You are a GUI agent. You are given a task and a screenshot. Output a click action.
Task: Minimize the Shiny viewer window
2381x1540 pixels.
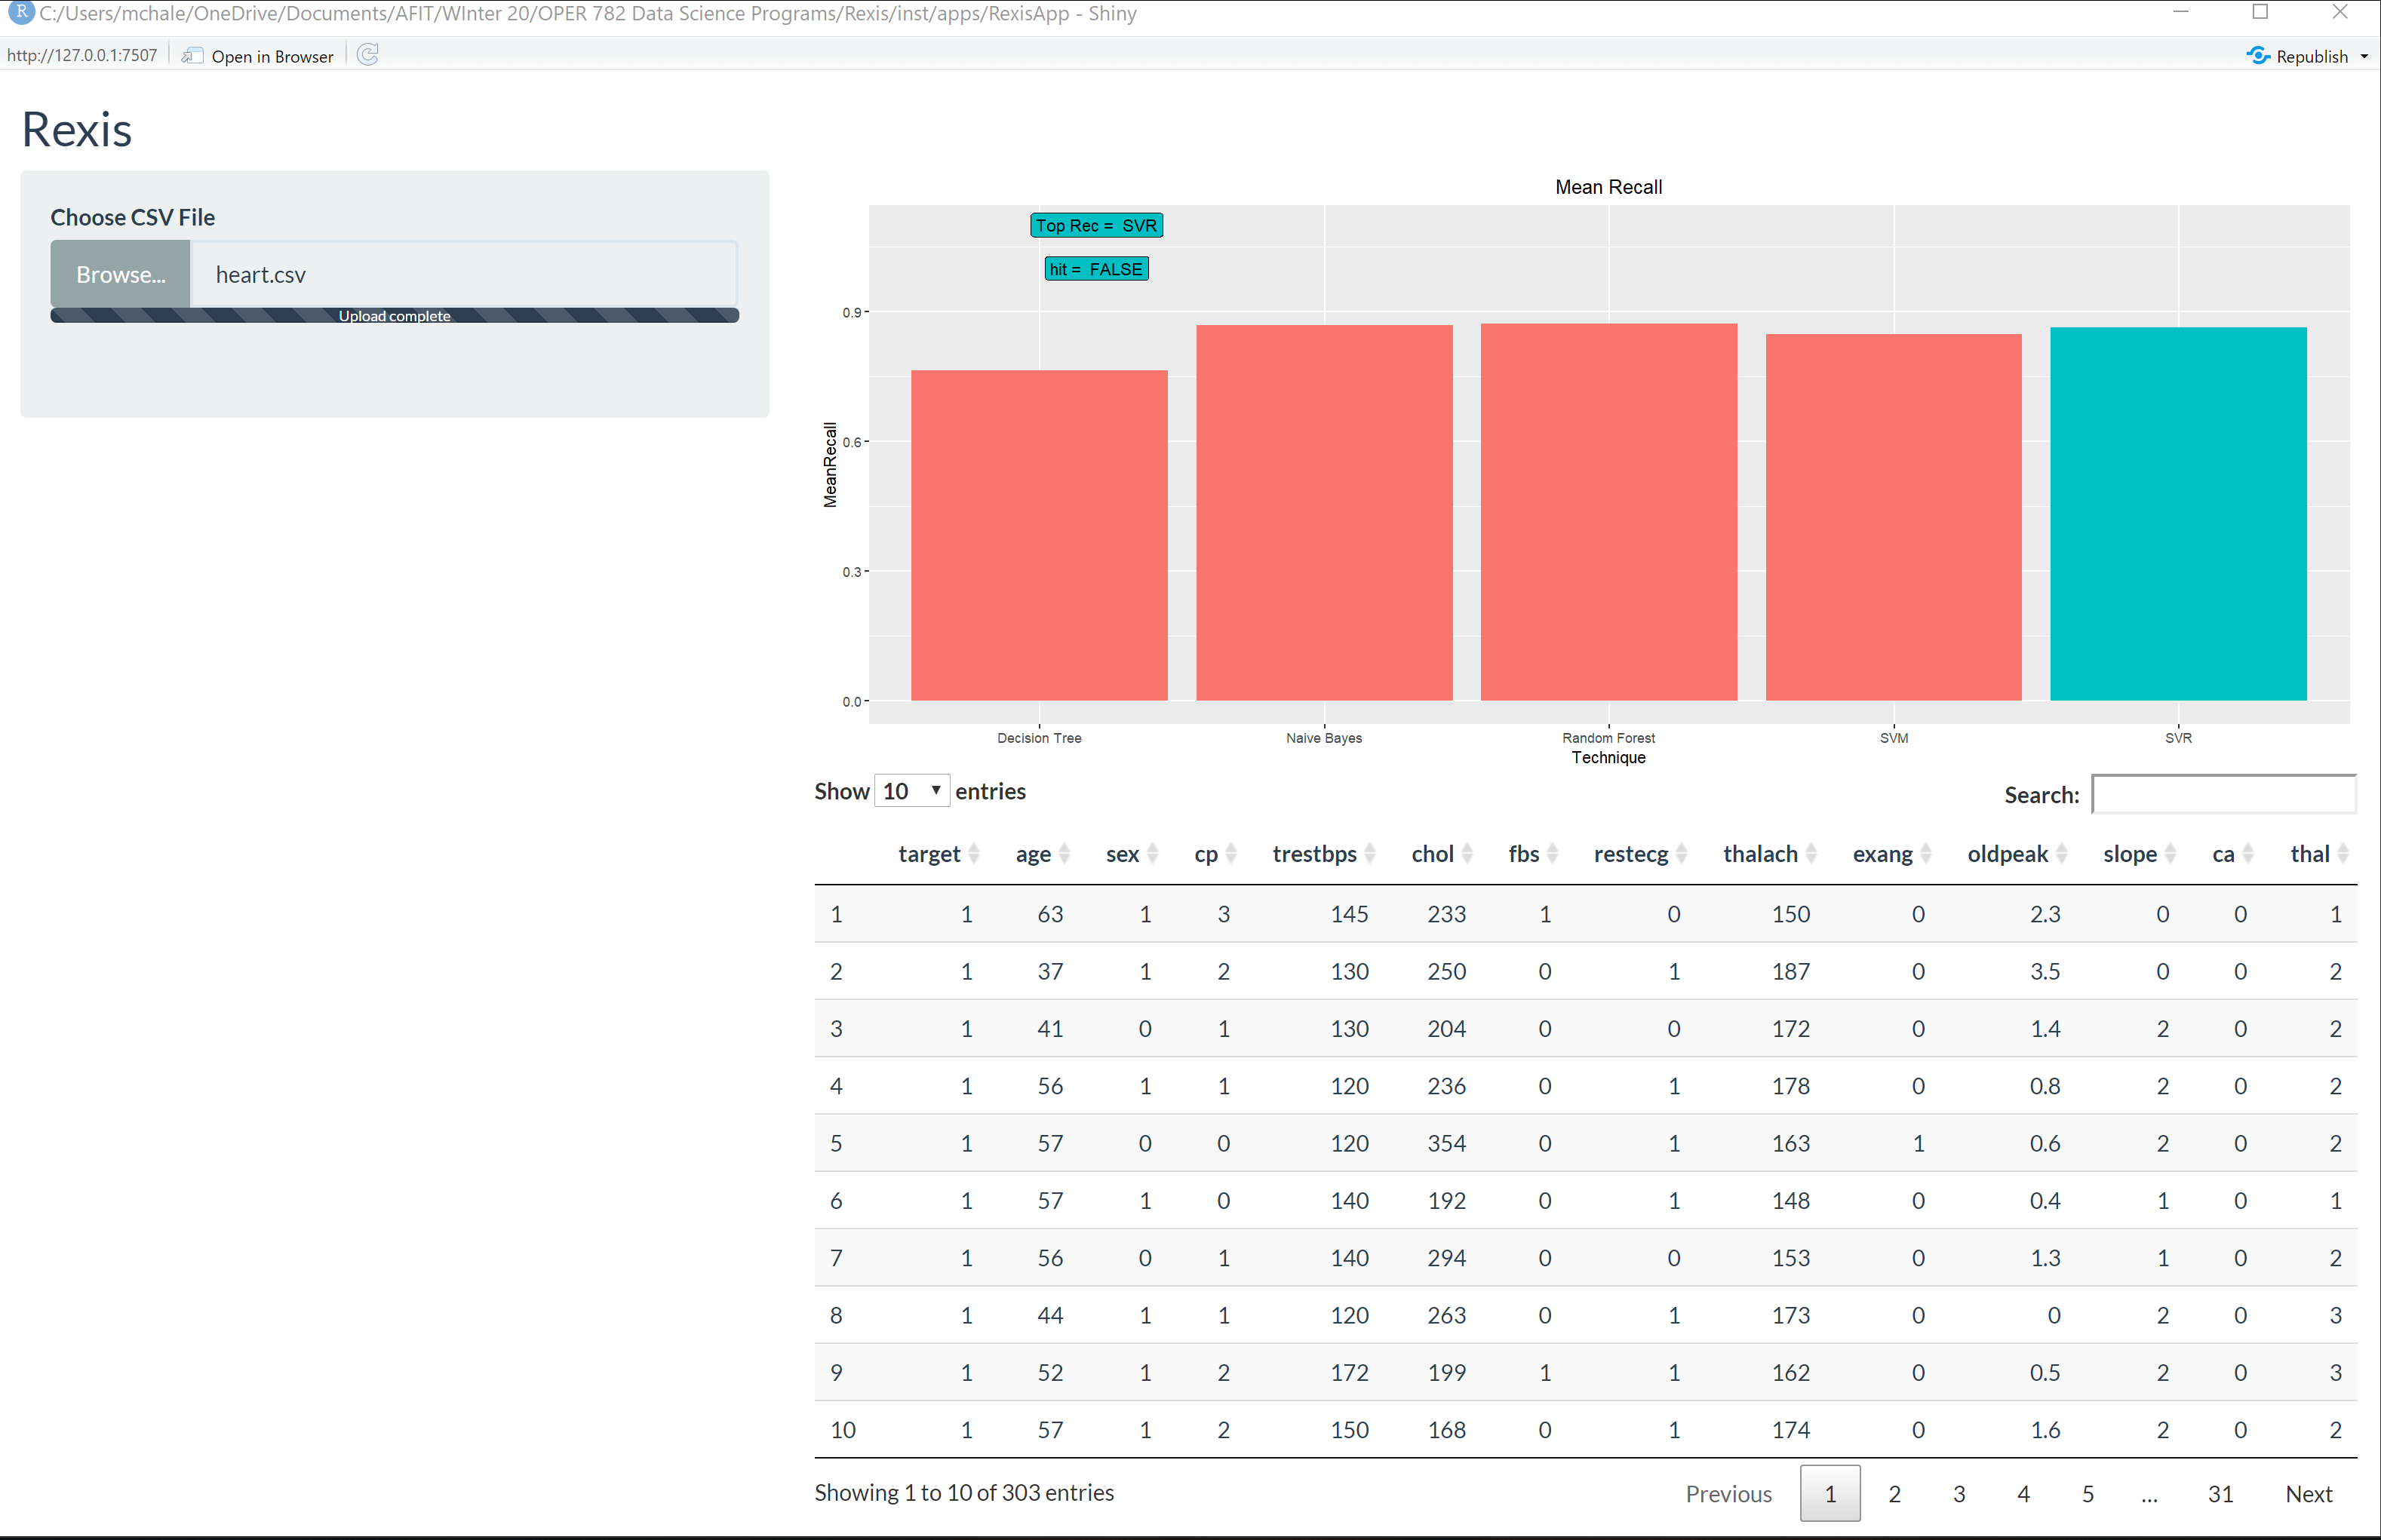click(x=2181, y=12)
